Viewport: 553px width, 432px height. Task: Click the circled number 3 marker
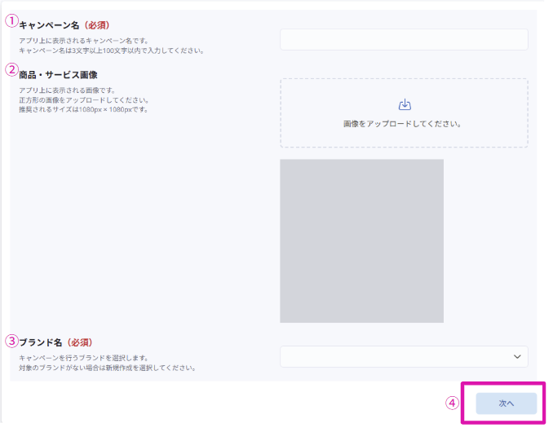11,341
